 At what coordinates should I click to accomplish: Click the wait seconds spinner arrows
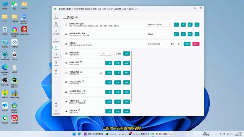click(110, 53)
